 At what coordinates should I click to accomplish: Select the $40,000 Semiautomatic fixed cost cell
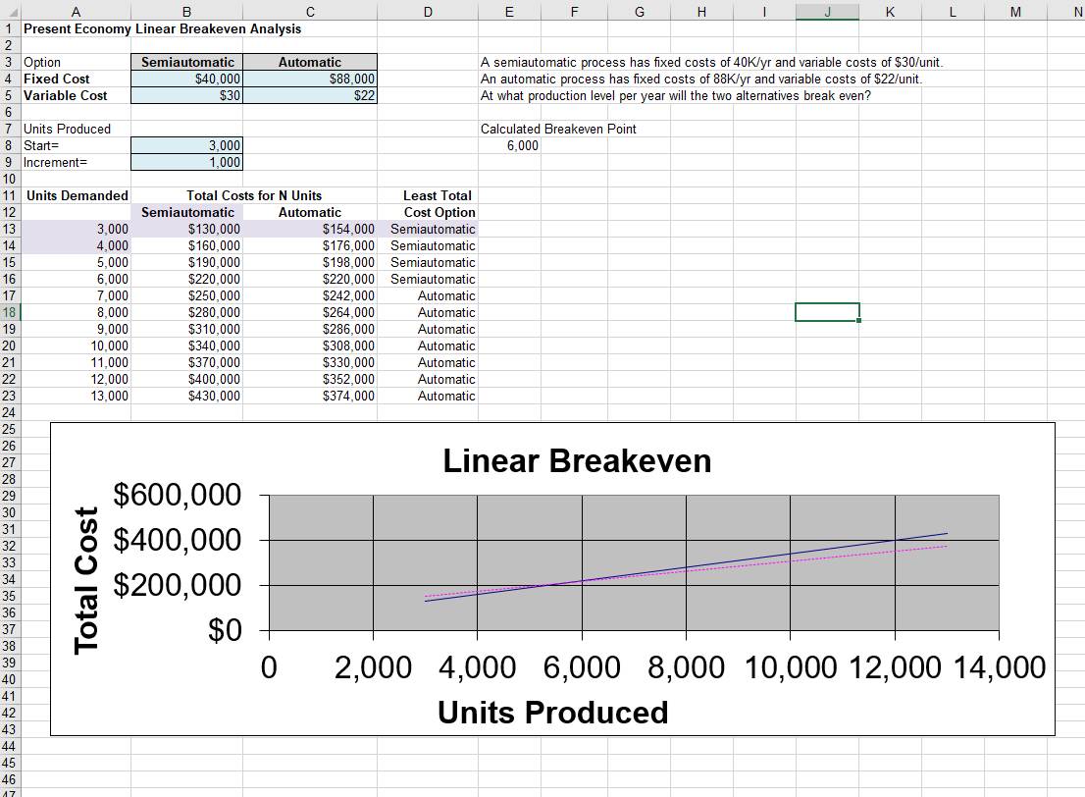(185, 79)
